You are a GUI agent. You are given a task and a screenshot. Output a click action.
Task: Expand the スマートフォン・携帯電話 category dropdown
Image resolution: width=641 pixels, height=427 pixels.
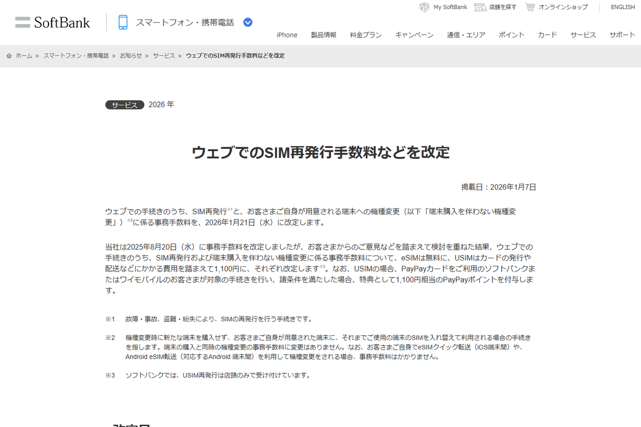[247, 22]
